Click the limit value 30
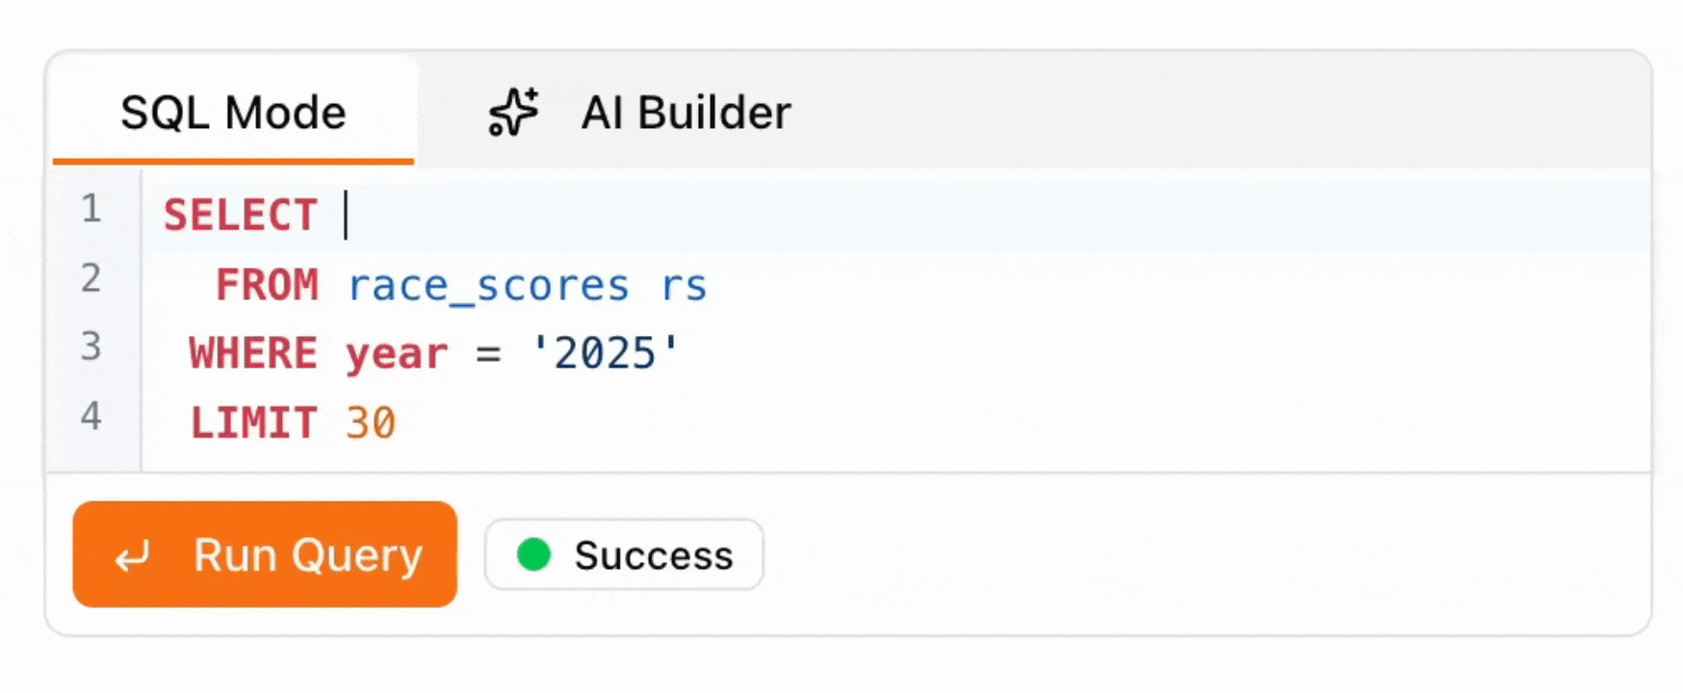This screenshot has height=693, width=1683. pos(371,423)
